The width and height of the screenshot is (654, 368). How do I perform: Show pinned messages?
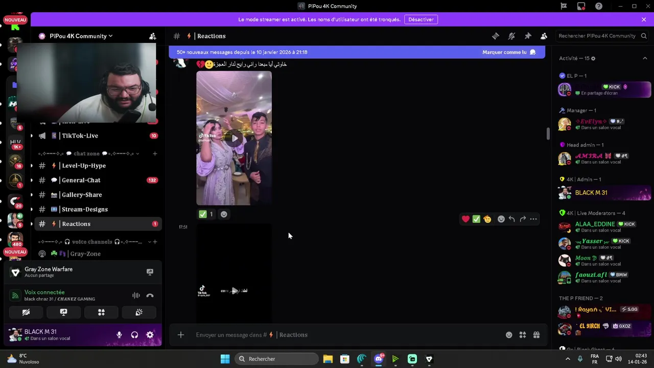[528, 36]
